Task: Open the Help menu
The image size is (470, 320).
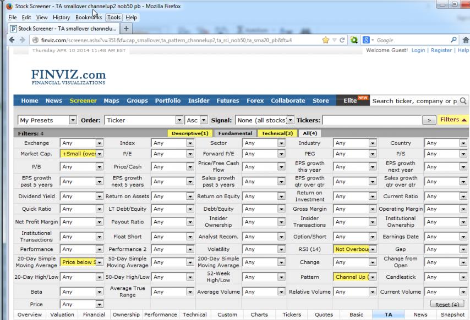Action: 131,18
